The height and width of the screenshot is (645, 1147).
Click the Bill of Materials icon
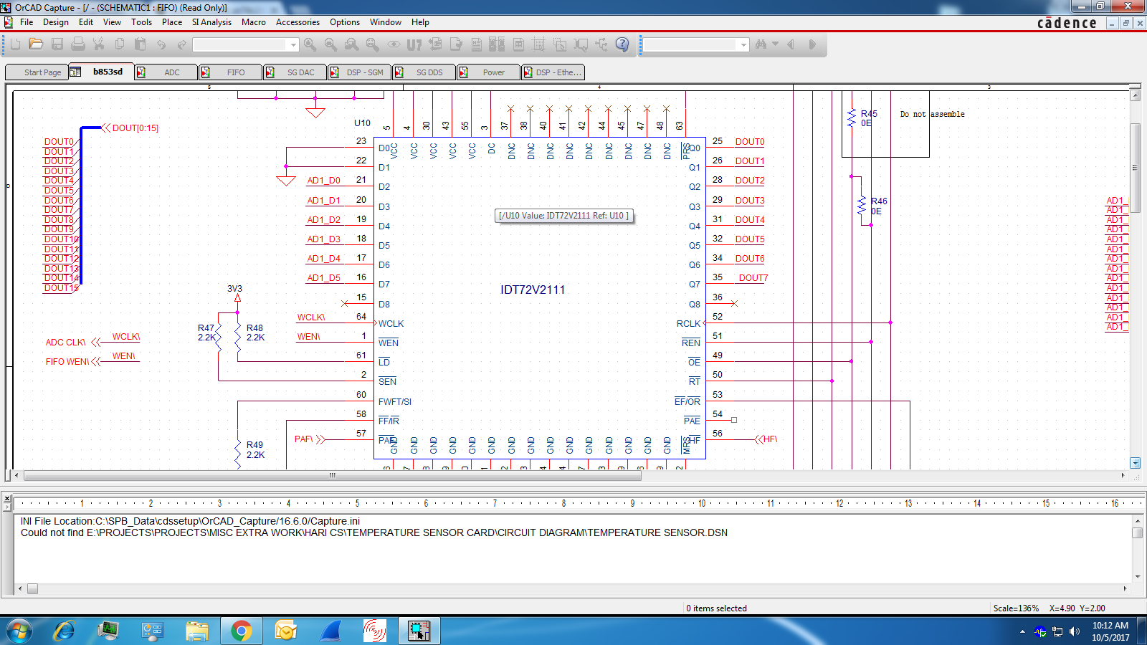tap(518, 44)
